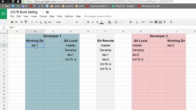The width and height of the screenshot is (196, 110).
Task: Open the Help menu
Action: coord(78,16)
